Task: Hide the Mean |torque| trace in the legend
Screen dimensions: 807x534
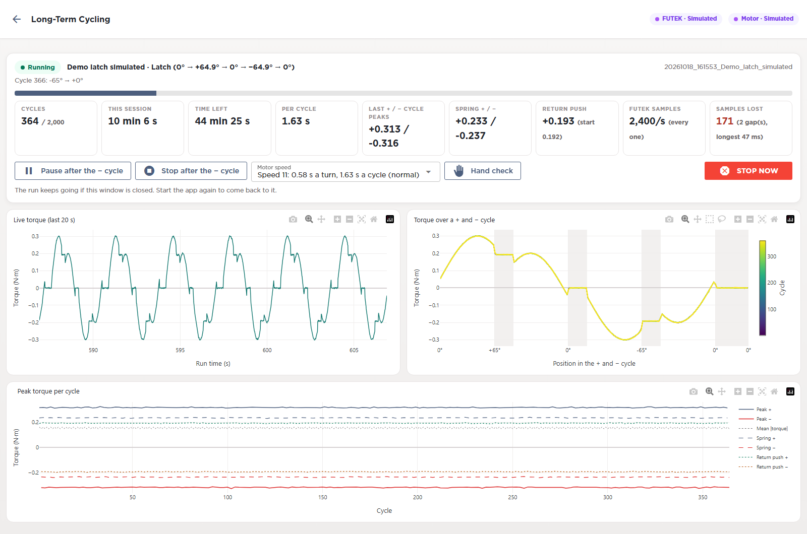Action: tap(763, 429)
